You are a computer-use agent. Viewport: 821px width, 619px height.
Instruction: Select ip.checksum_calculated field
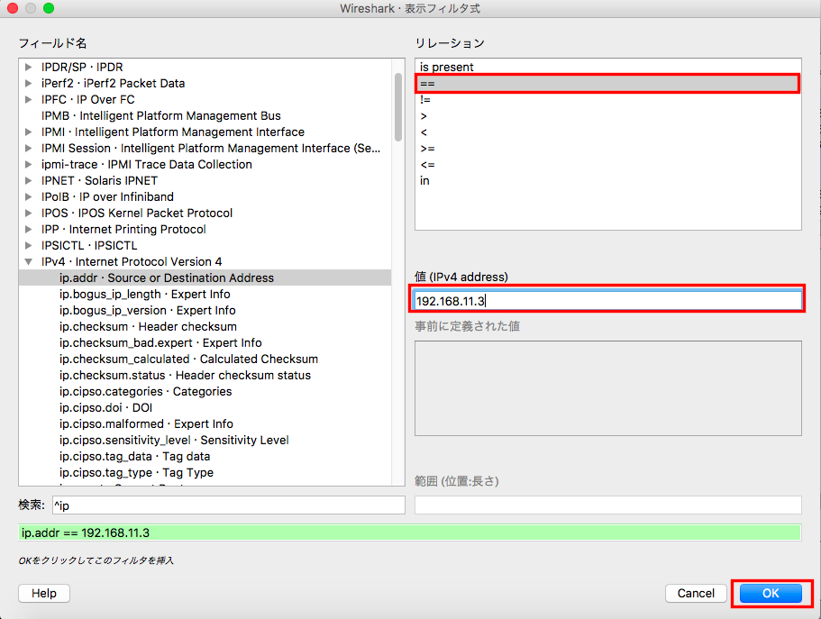tap(205, 360)
